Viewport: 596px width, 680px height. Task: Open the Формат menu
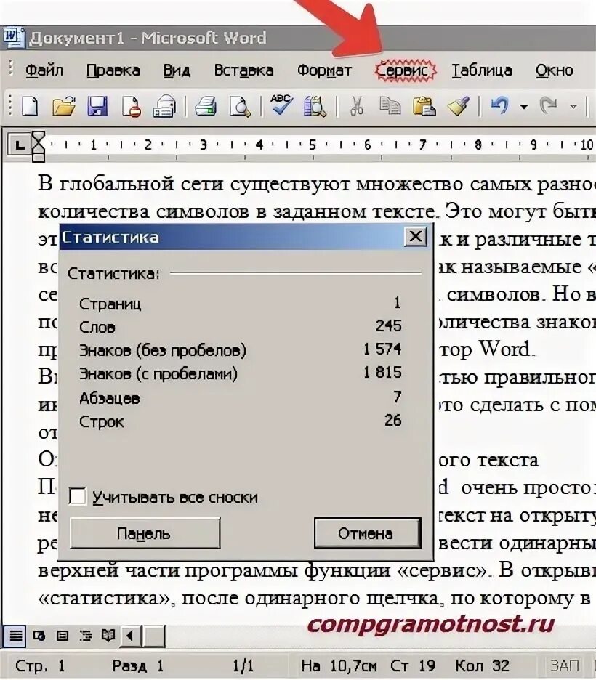[x=324, y=70]
